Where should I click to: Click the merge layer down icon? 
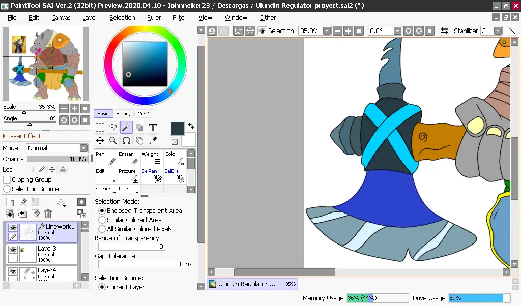pos(10,213)
